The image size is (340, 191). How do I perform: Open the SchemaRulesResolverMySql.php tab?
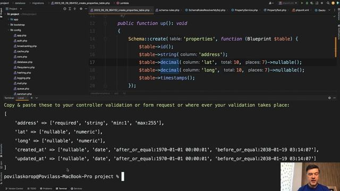205,10
